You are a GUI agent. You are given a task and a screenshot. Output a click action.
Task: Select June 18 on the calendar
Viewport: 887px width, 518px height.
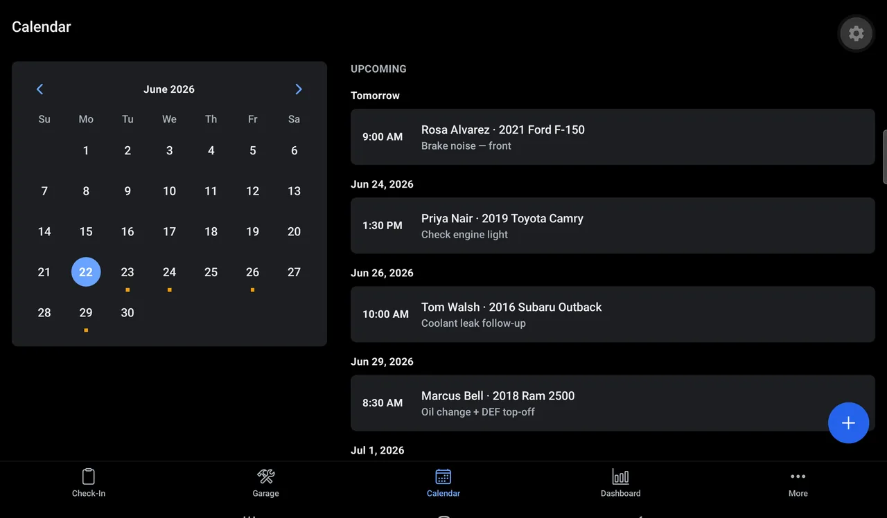pos(211,232)
